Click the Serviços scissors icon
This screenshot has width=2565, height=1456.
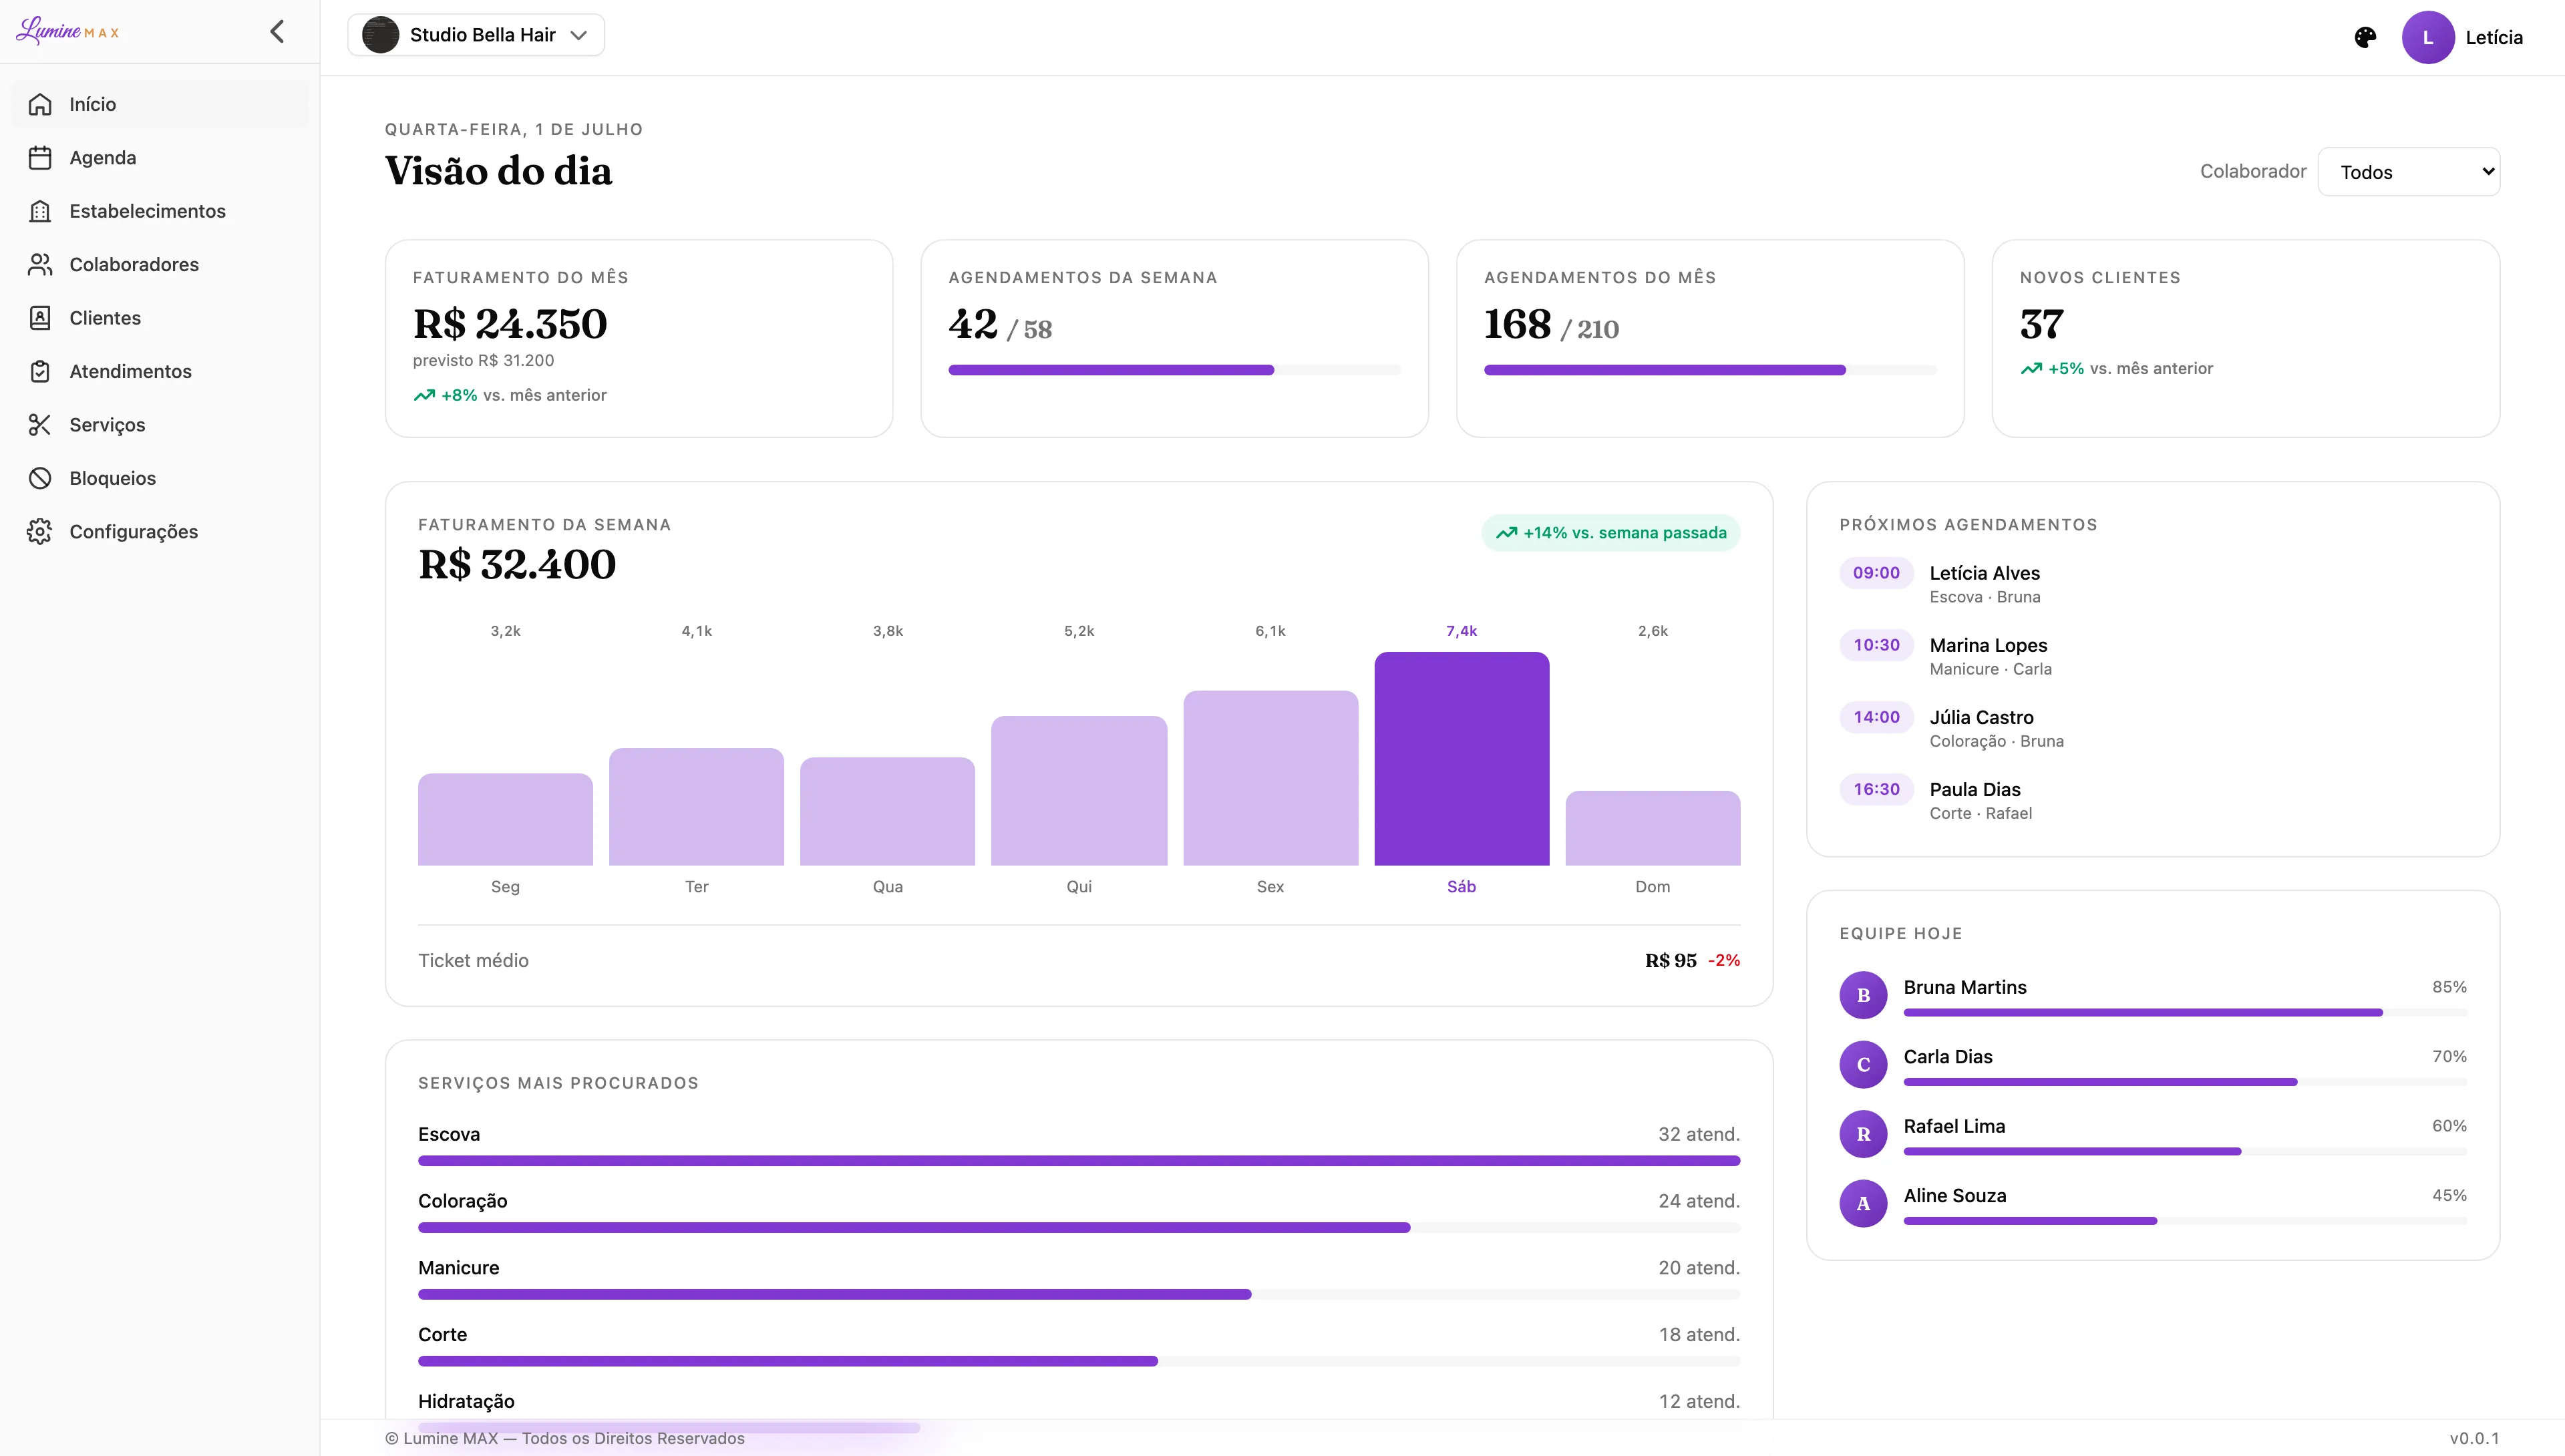point(40,425)
